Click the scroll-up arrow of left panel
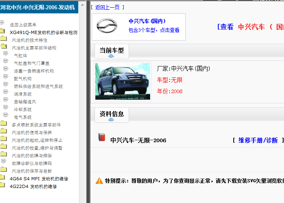This screenshot has width=284, height=203. [82, 5]
